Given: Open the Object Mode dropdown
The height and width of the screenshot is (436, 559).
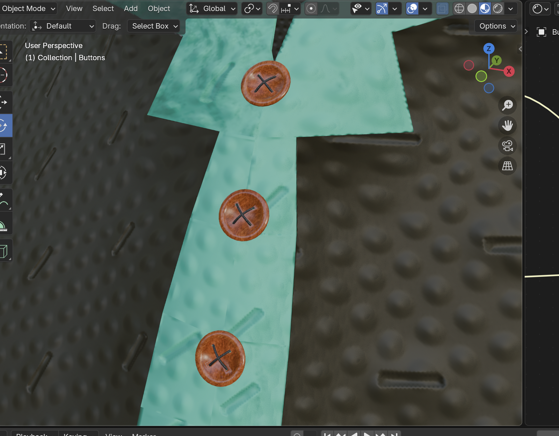Looking at the screenshot, I should click(28, 9).
